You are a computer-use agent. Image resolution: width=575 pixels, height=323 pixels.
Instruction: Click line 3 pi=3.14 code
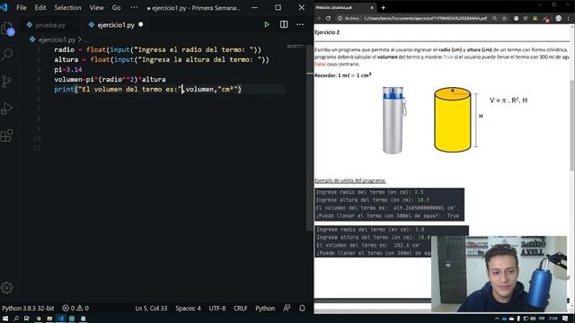[68, 69]
